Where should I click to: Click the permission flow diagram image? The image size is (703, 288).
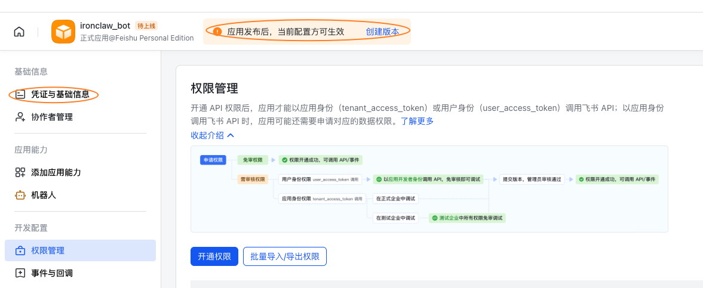(x=429, y=189)
